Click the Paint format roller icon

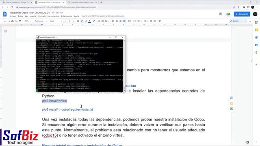tap(20, 21)
